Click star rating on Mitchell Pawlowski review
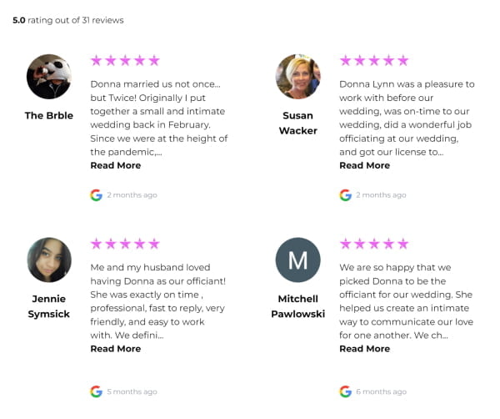Viewport: 500px width, 419px height. (x=374, y=244)
